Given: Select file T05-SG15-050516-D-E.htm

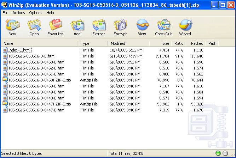Looking at the screenshot, I should [31, 56].
